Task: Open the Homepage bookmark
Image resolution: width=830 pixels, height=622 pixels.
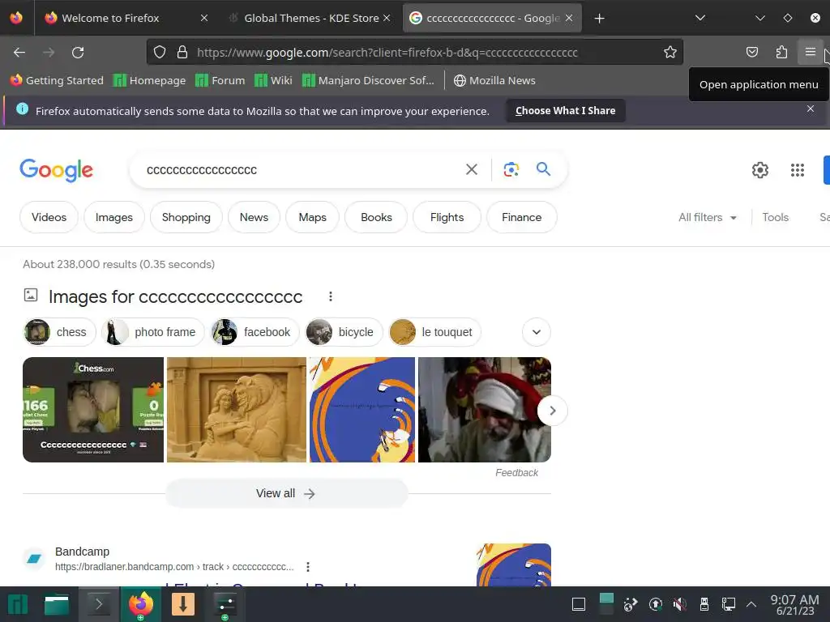Action: (150, 80)
